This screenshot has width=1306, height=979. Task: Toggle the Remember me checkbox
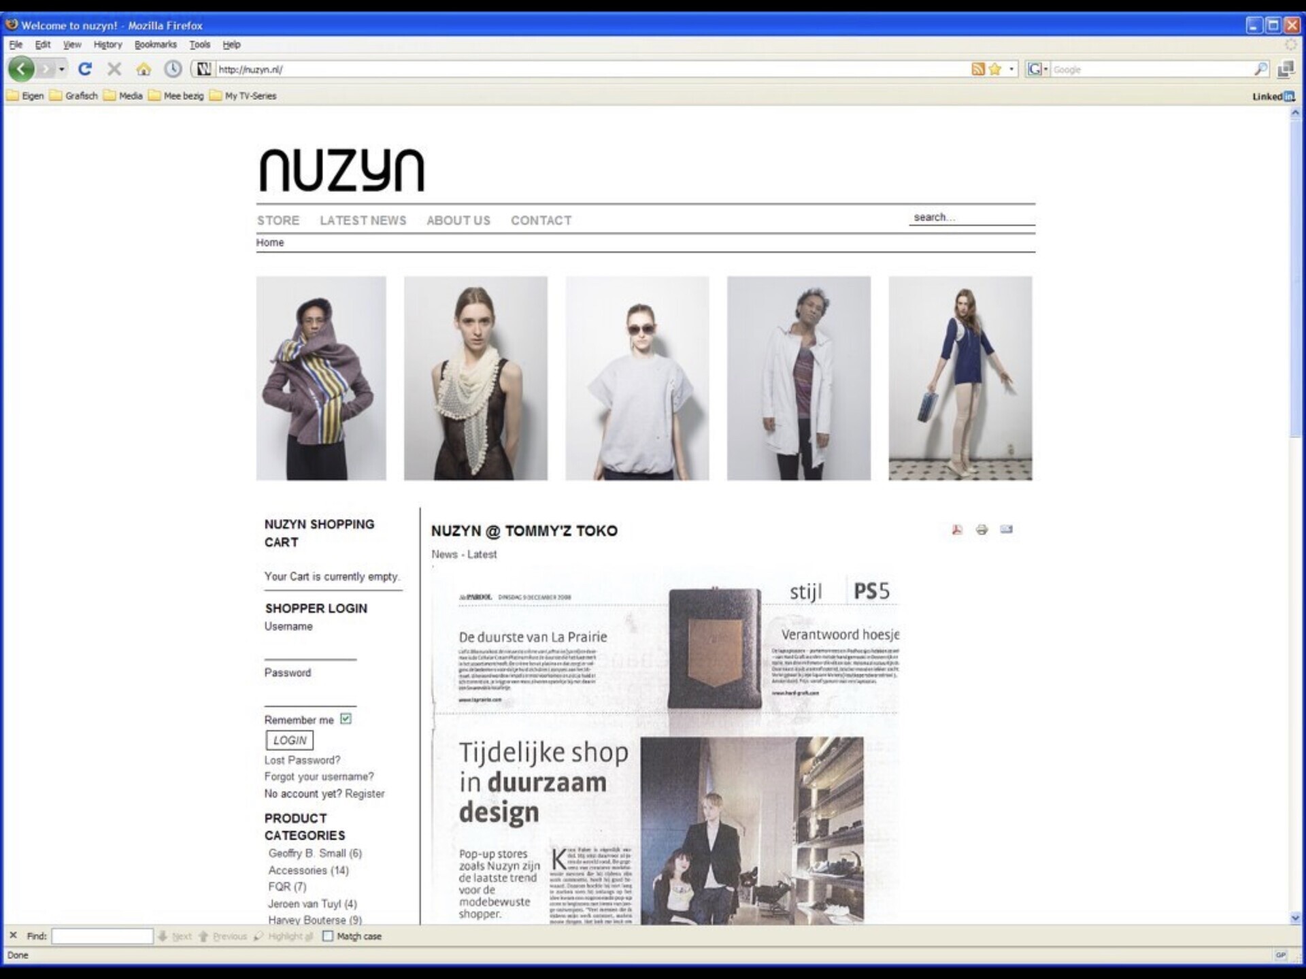[x=346, y=718]
